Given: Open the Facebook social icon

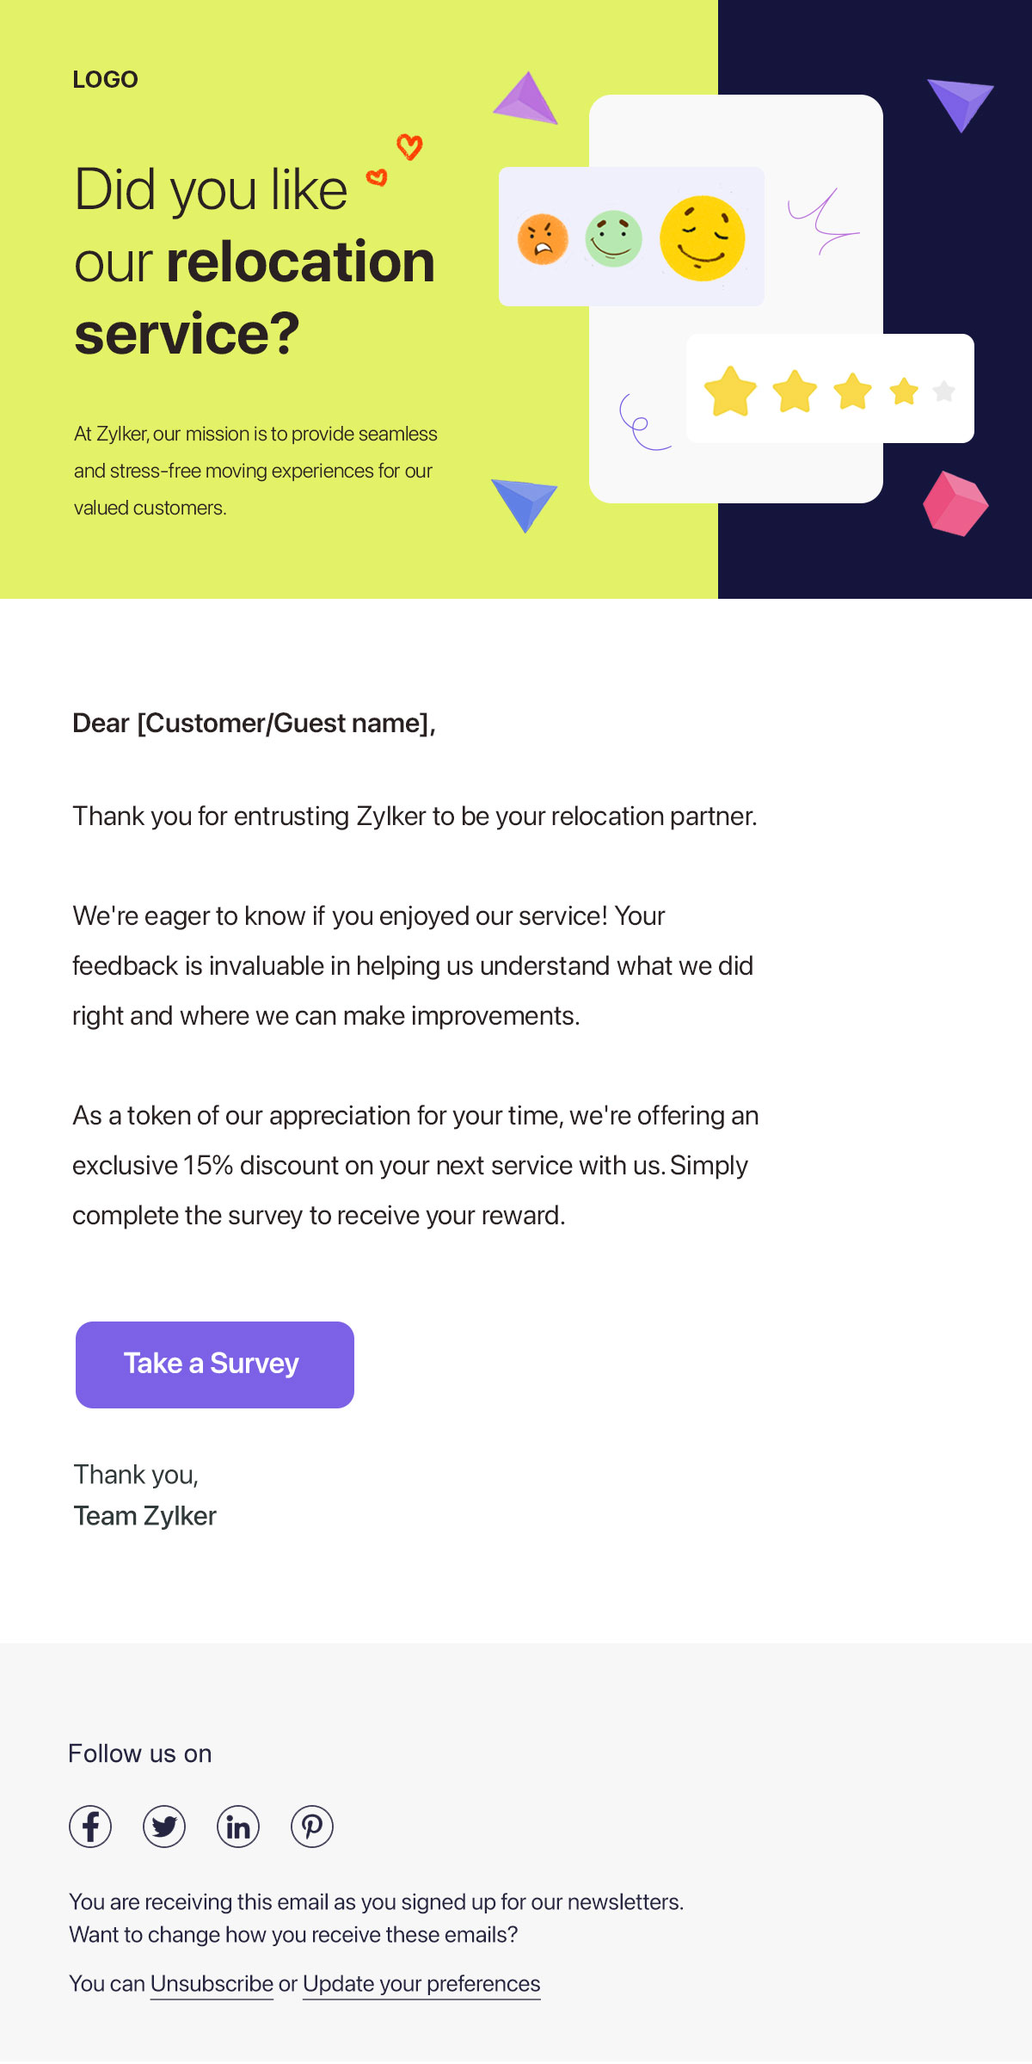Looking at the screenshot, I should (x=90, y=1826).
